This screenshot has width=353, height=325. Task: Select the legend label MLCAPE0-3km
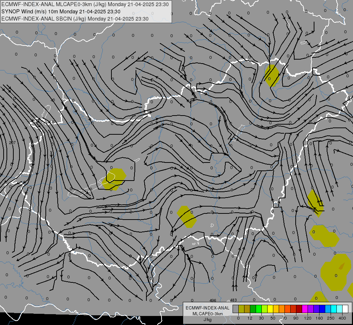point(208,314)
